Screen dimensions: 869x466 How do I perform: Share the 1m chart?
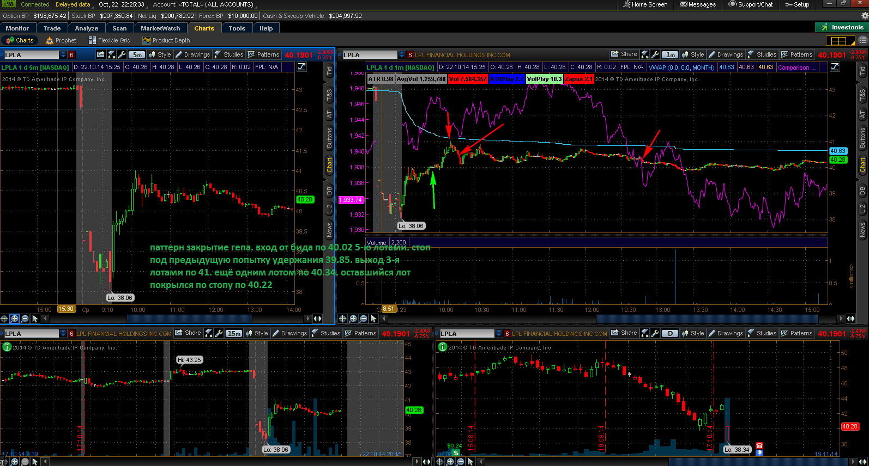(624, 54)
